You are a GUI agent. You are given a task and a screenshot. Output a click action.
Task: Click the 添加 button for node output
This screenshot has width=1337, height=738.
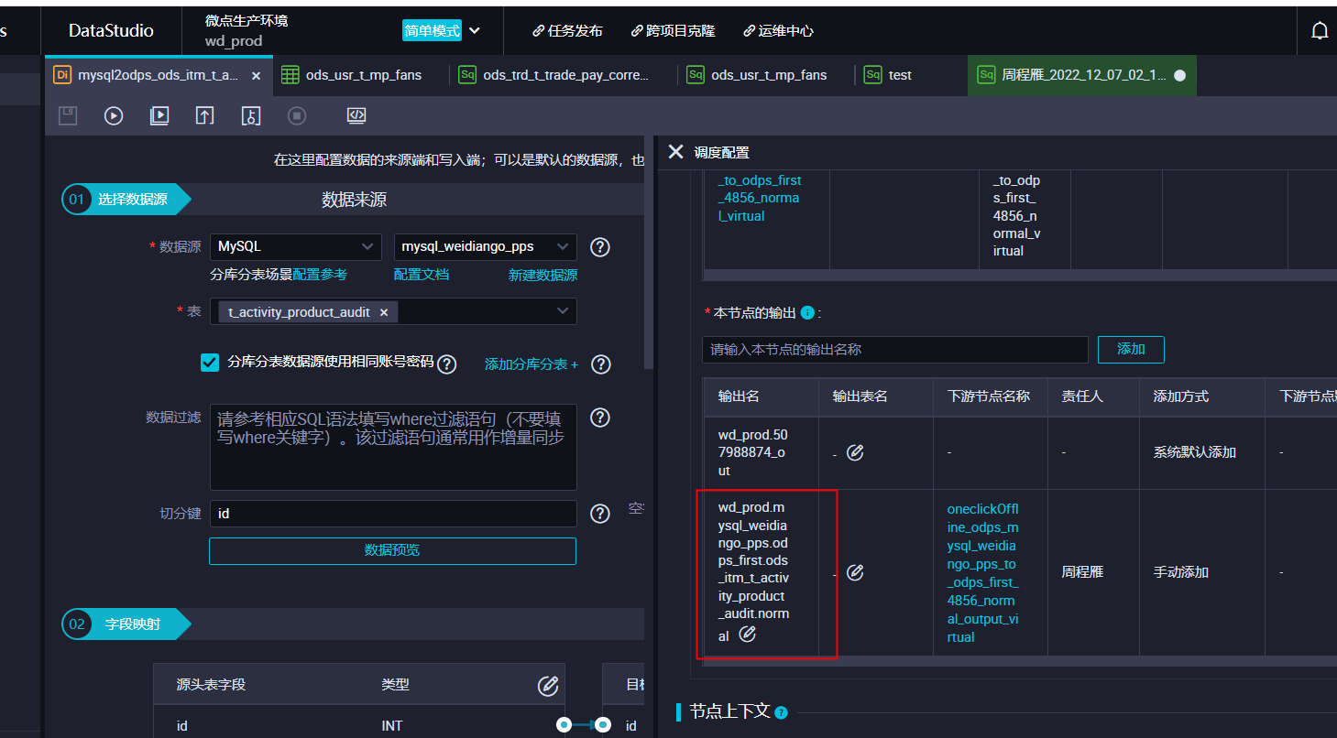coord(1131,349)
